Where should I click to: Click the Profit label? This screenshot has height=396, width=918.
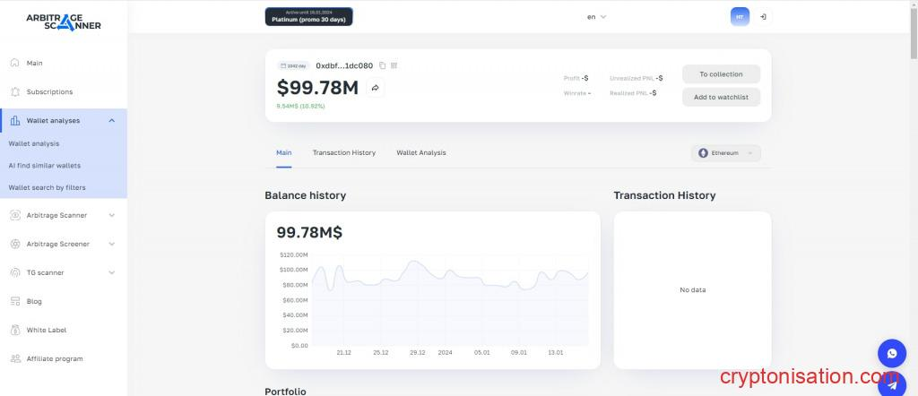572,78
